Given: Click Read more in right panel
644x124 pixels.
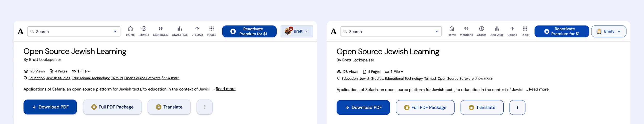Looking at the screenshot, I should tap(539, 89).
